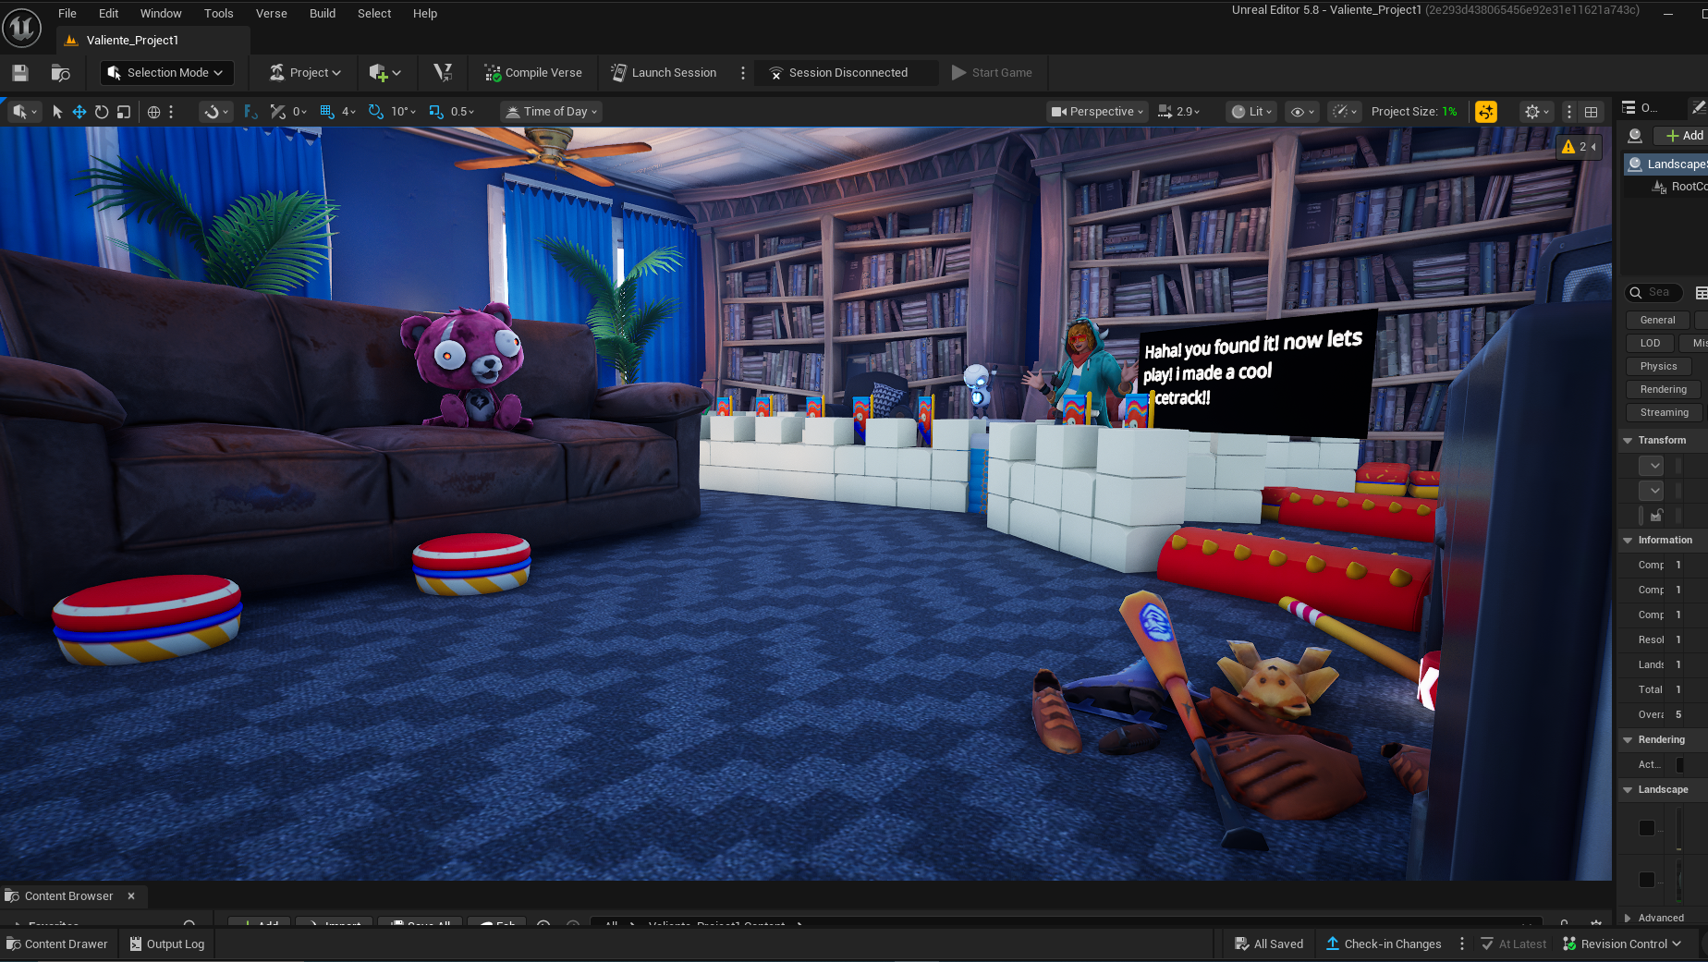Collapse the Transform section
Screen dimensions: 1708x962
point(1628,441)
